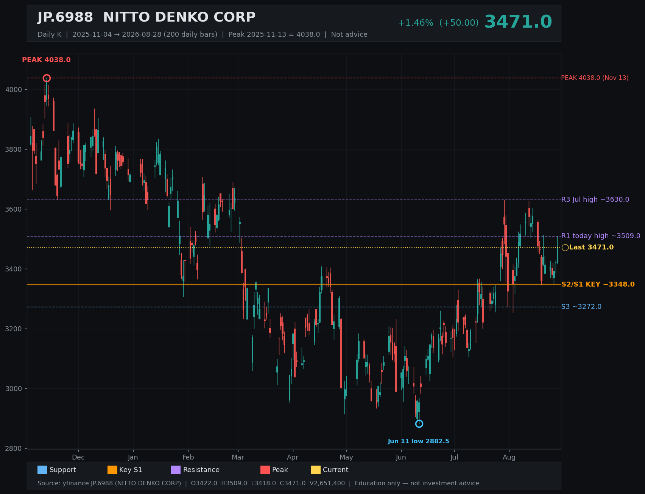645x494 pixels.
Task: Select the blue circle marker at the June low
Action: click(x=419, y=424)
